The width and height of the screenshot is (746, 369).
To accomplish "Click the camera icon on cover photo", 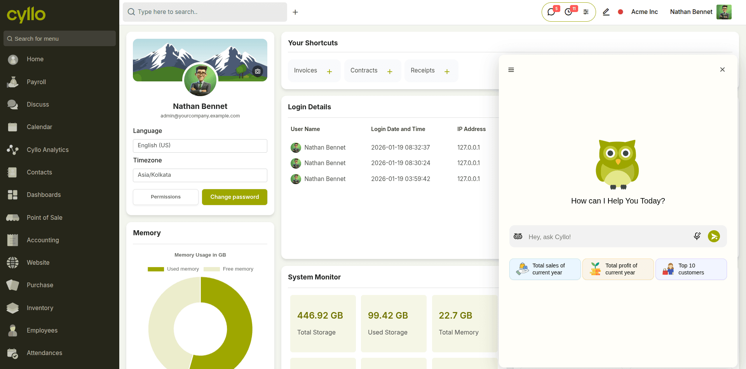I will (258, 71).
